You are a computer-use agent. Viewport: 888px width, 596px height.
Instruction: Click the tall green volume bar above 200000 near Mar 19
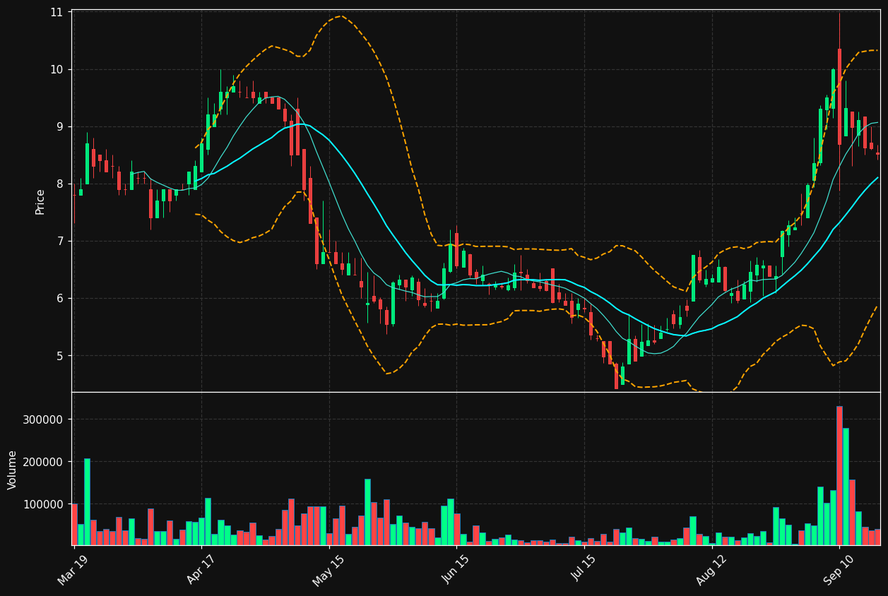tap(87, 501)
